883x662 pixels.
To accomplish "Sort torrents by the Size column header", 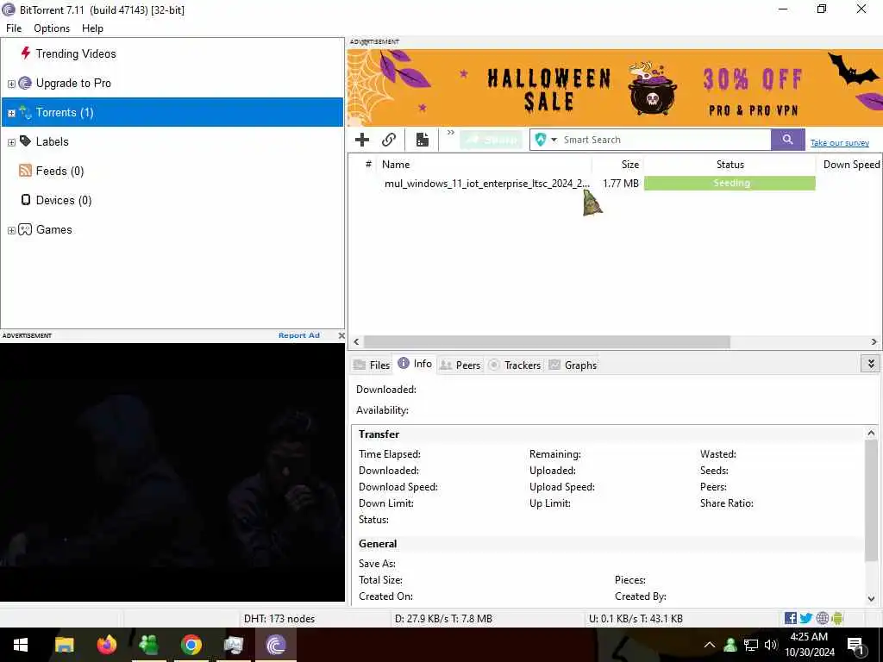I will [617, 165].
